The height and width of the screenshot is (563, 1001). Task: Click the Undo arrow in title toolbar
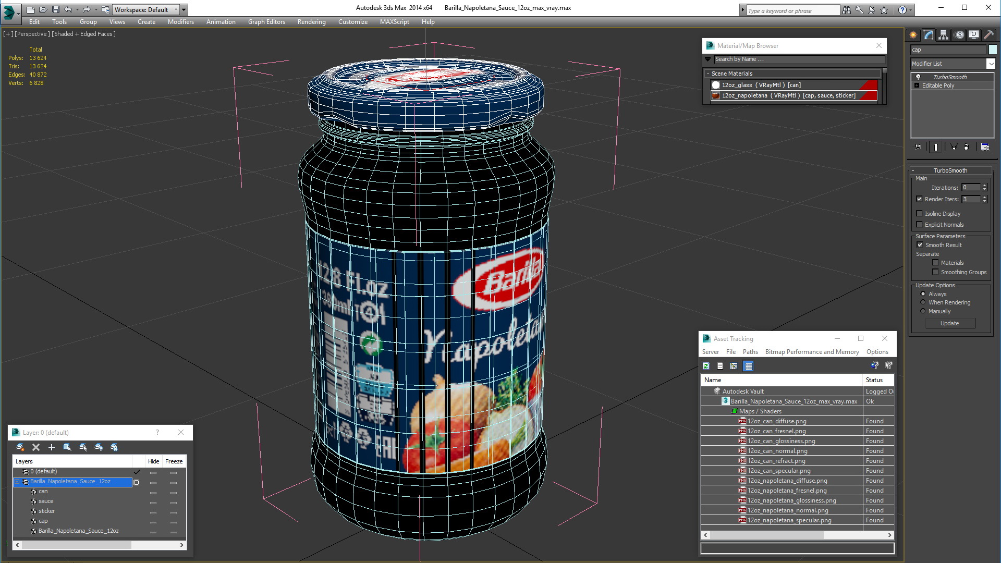[68, 9]
